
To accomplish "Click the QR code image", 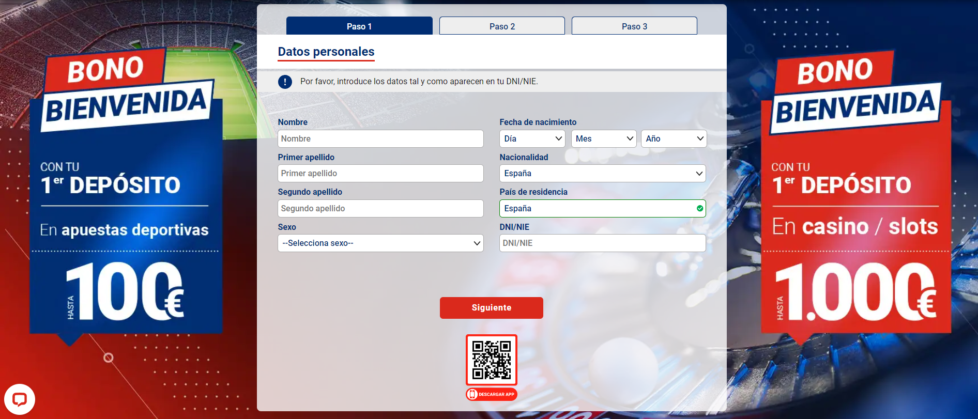I will [x=492, y=360].
